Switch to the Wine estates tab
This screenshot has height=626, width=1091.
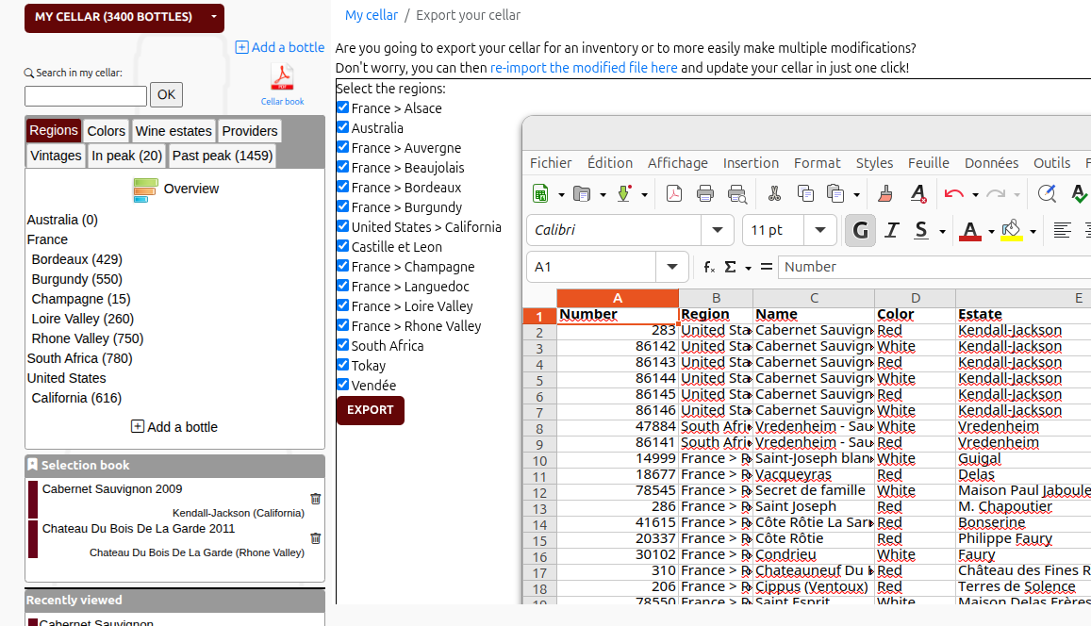coord(174,131)
